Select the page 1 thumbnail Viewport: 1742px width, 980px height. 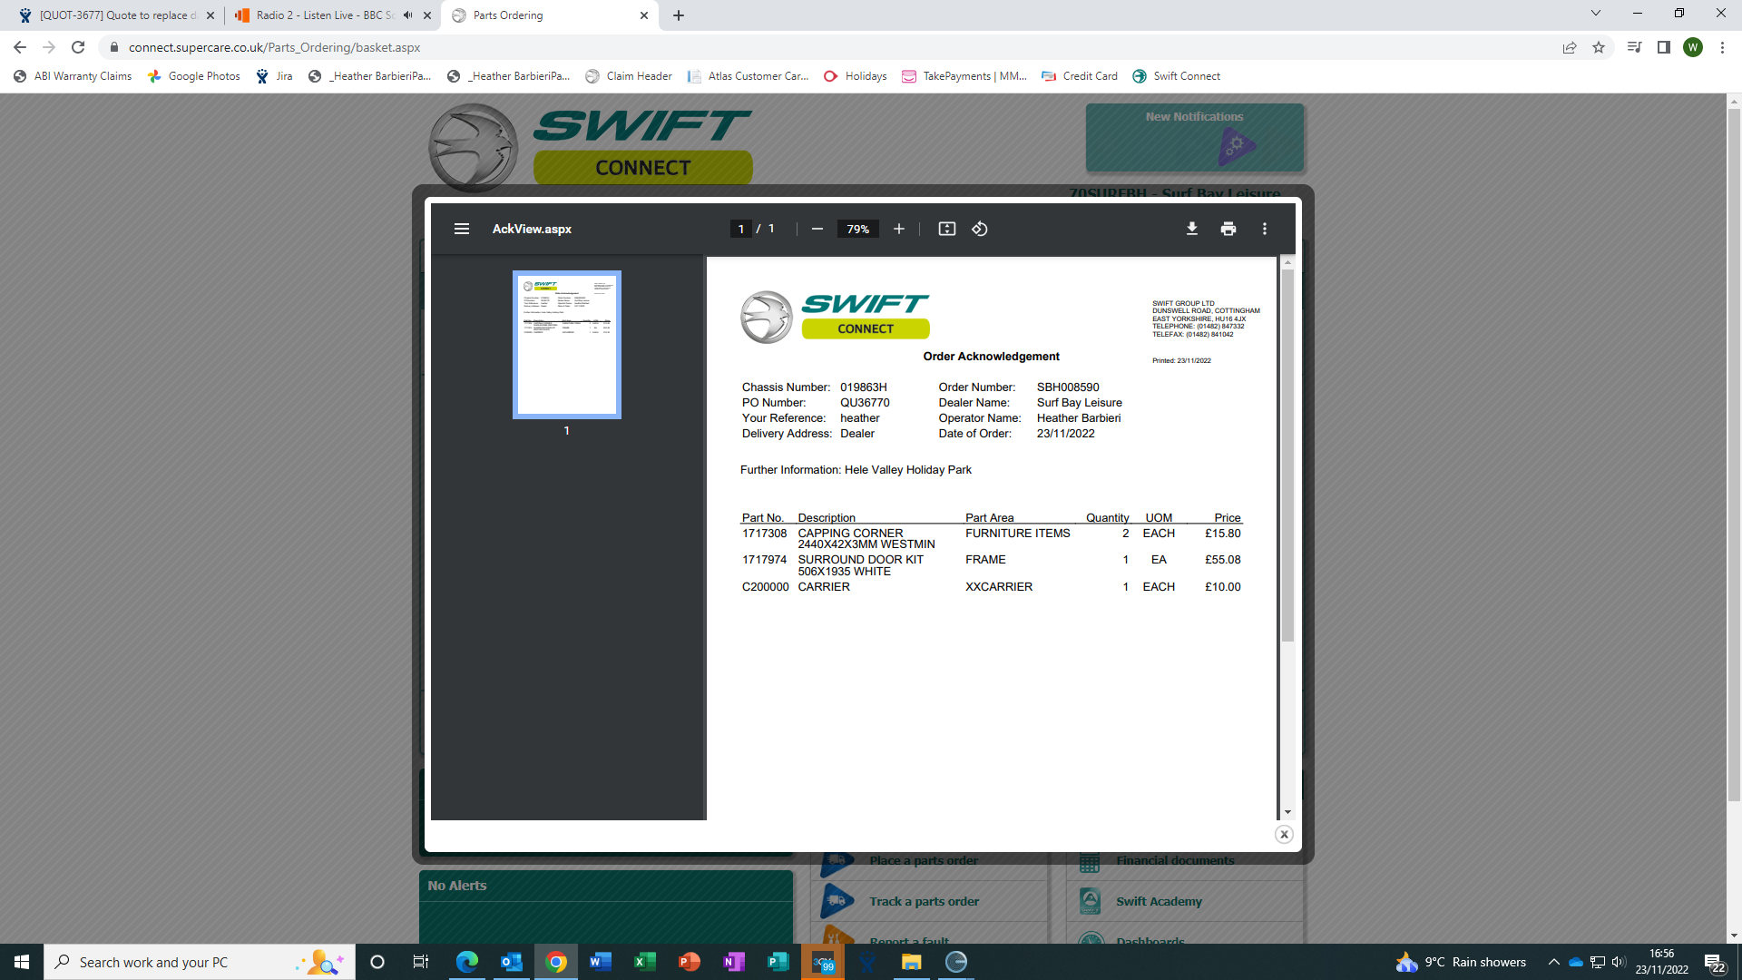(567, 345)
